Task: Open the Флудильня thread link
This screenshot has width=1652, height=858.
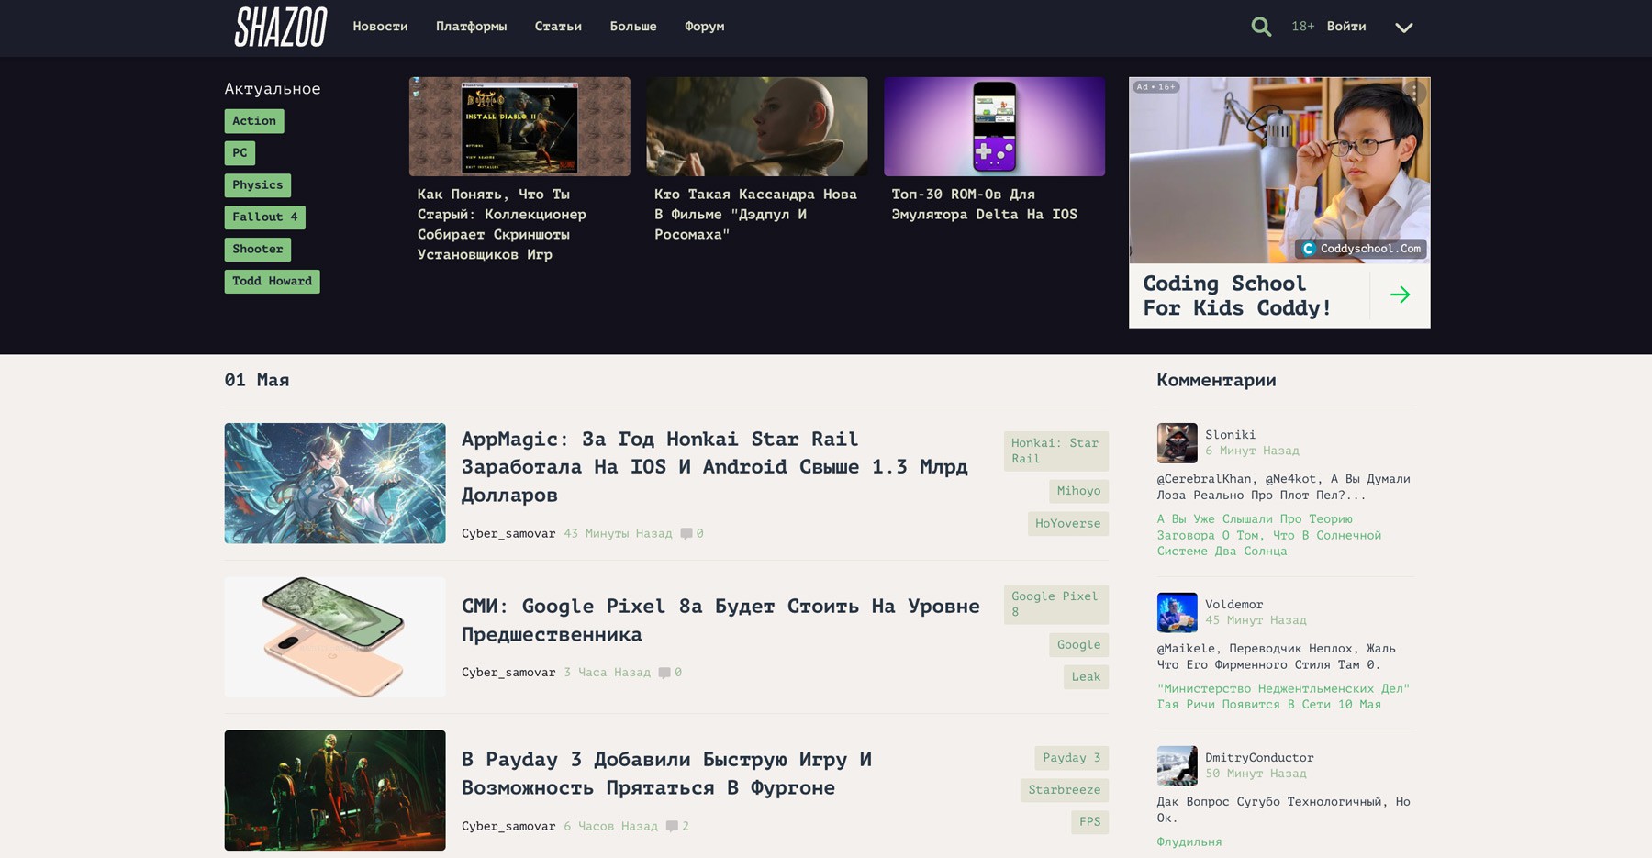Action: pos(1189,842)
